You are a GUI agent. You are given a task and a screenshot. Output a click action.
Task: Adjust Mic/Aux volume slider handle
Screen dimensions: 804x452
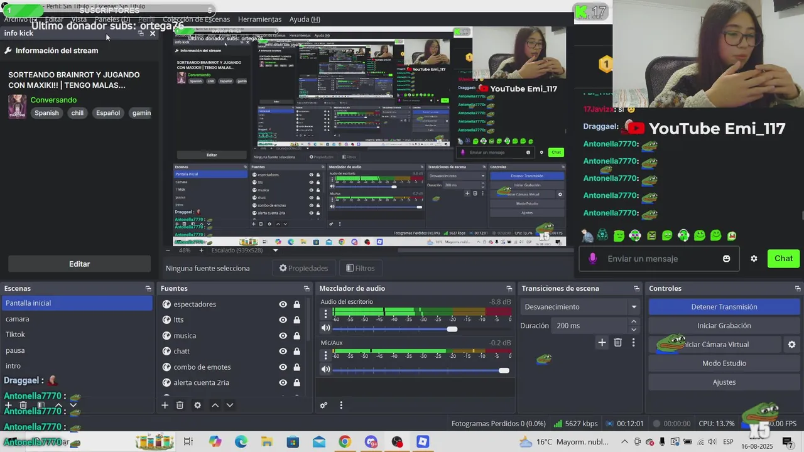pyautogui.click(x=504, y=370)
